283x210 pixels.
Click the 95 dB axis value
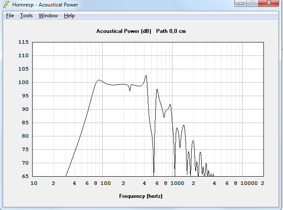click(25, 96)
